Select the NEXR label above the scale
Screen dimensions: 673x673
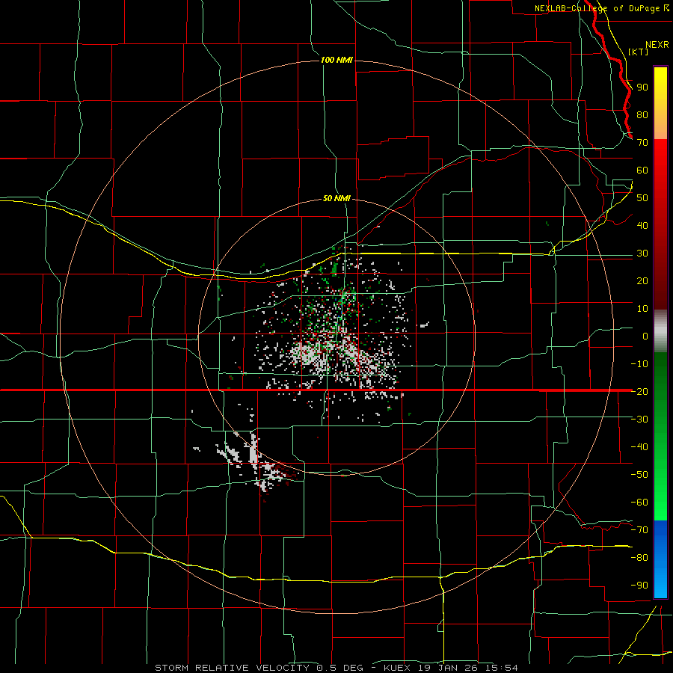pos(657,45)
